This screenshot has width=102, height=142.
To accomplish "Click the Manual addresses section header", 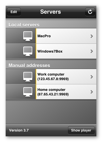I will click(x=29, y=65).
